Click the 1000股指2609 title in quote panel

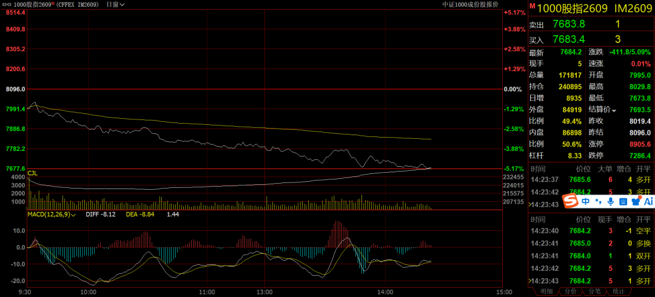click(x=572, y=8)
